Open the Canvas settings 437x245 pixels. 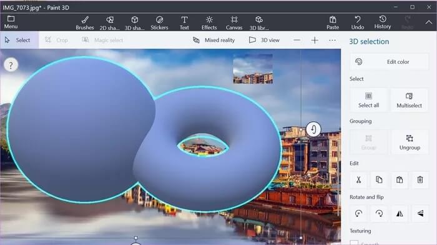tap(234, 23)
